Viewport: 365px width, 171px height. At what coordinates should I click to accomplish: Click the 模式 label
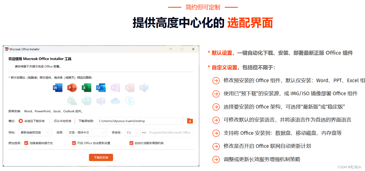pos(12,121)
